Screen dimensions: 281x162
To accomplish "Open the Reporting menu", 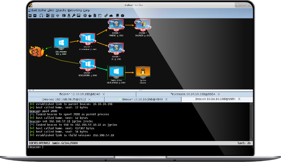I will click(x=75, y=10).
